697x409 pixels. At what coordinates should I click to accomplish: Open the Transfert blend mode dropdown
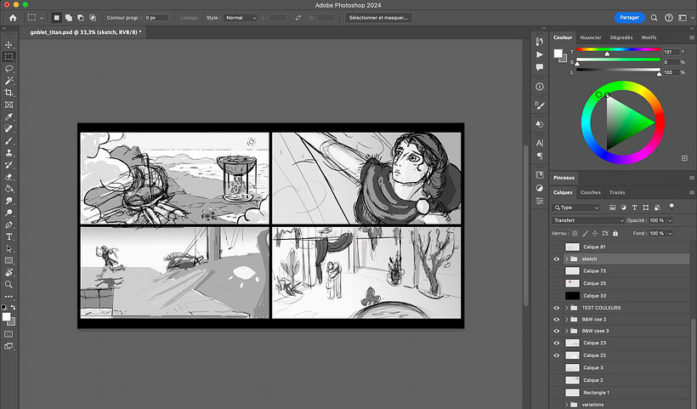pos(588,220)
